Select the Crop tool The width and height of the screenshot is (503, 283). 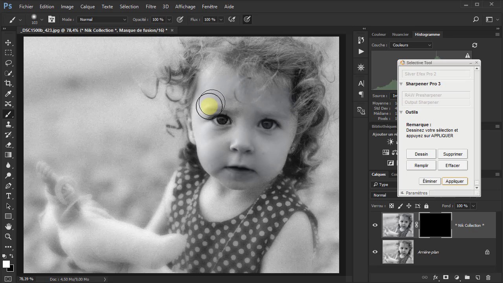(8, 83)
